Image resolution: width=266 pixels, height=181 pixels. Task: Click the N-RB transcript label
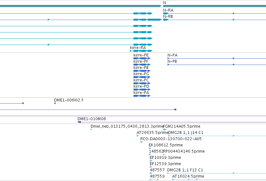tap(168, 17)
